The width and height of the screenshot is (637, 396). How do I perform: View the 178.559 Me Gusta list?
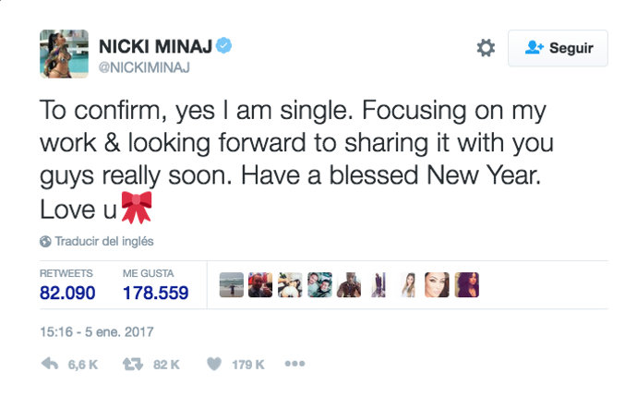click(155, 293)
